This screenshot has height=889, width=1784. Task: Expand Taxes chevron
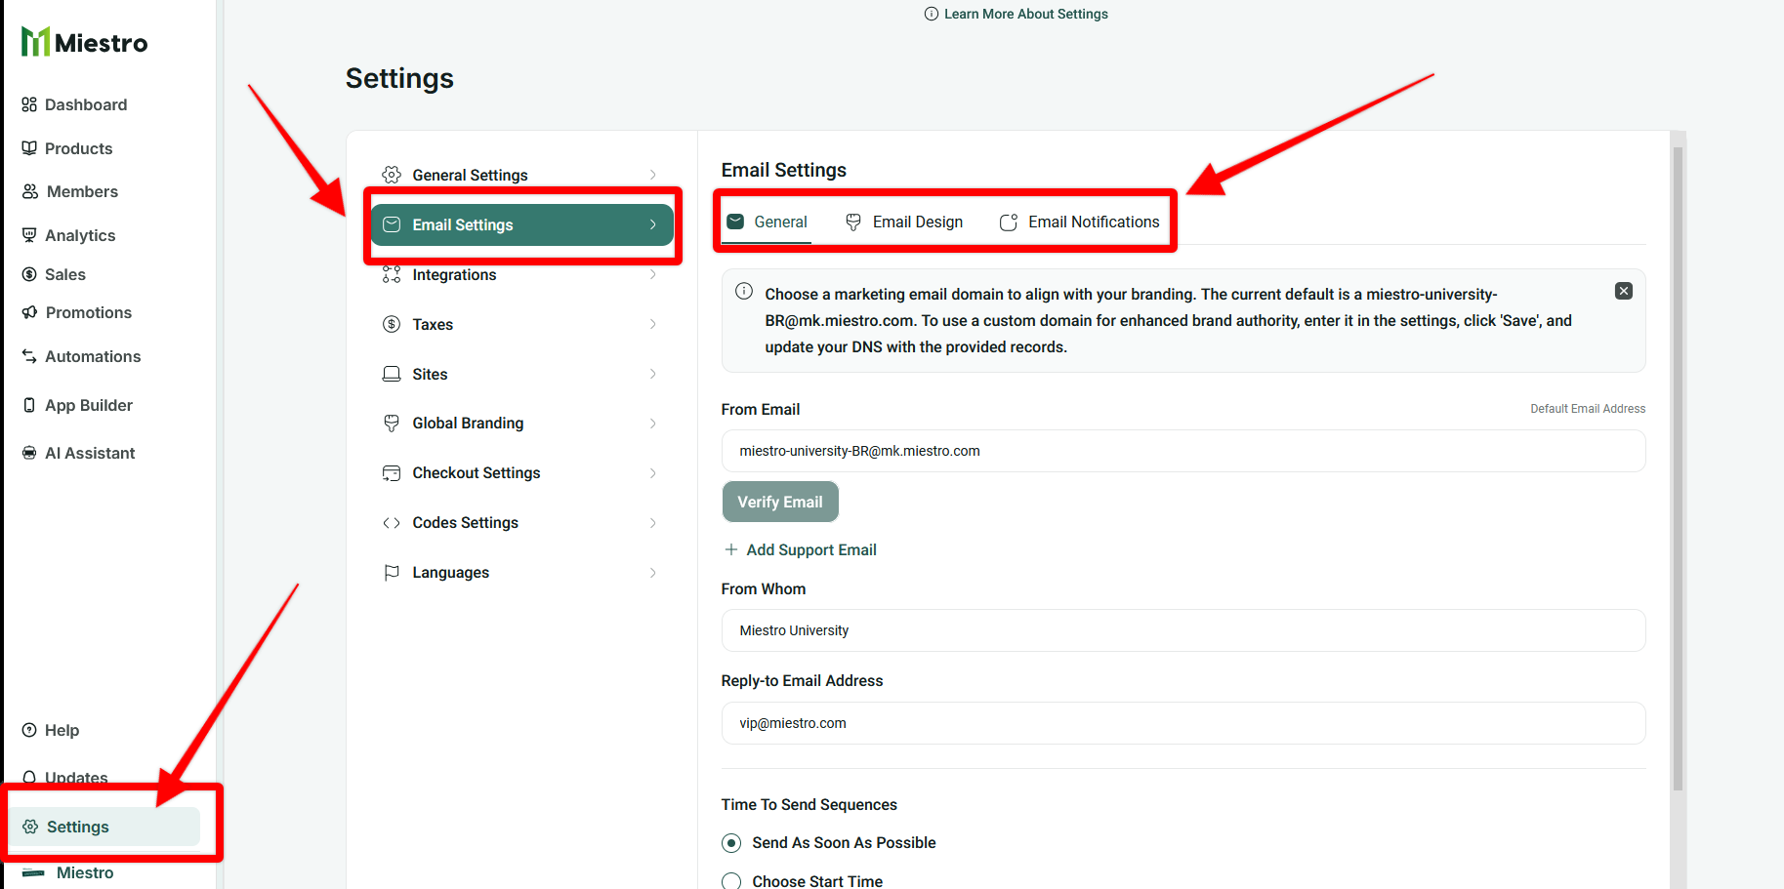653,324
